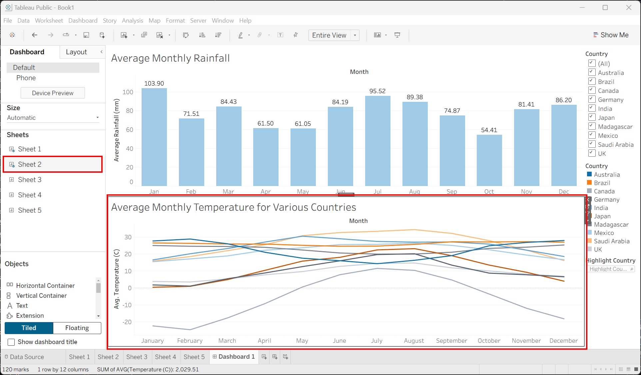Add a new data source icon

102,35
